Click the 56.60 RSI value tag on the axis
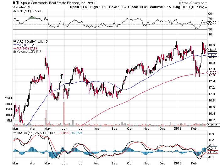Viewport: 220px width, 166px height. [x=212, y=22]
